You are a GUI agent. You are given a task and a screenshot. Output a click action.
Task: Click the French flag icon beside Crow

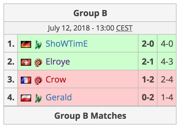[26, 80]
